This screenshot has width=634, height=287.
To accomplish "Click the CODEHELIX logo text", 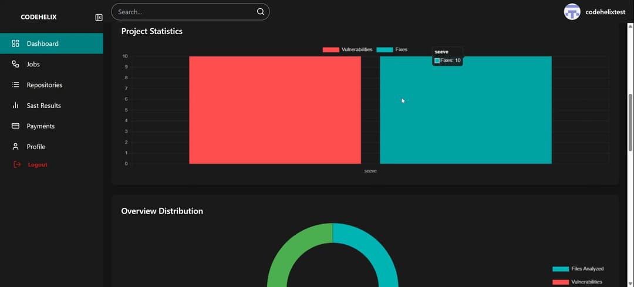I will tap(38, 18).
